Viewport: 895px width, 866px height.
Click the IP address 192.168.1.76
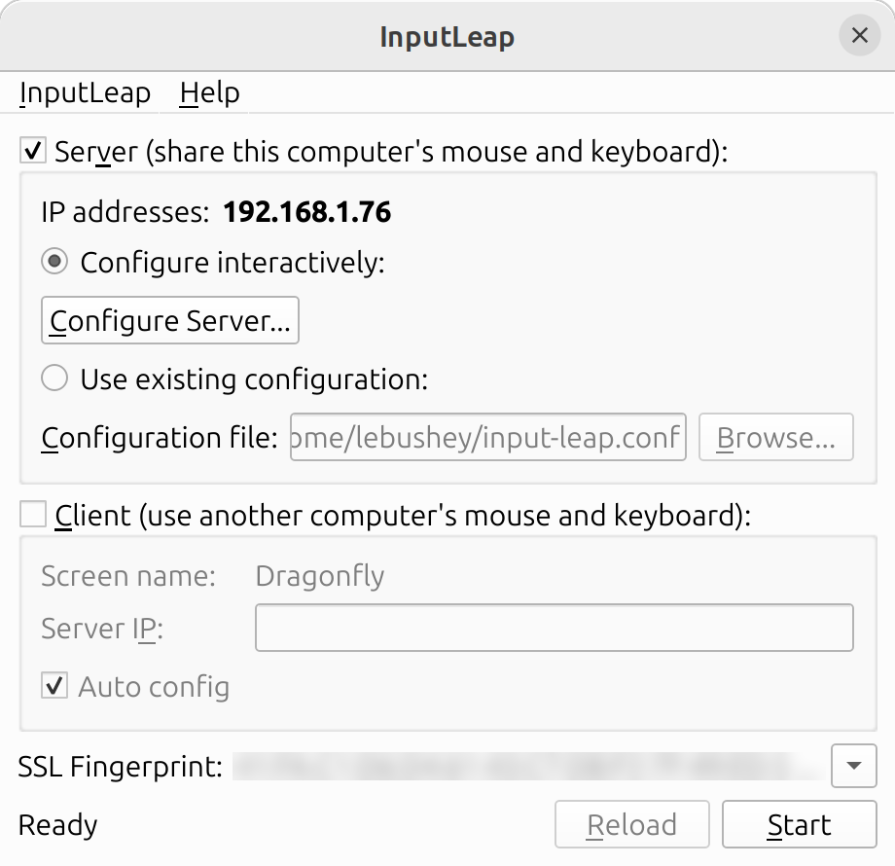point(307,212)
